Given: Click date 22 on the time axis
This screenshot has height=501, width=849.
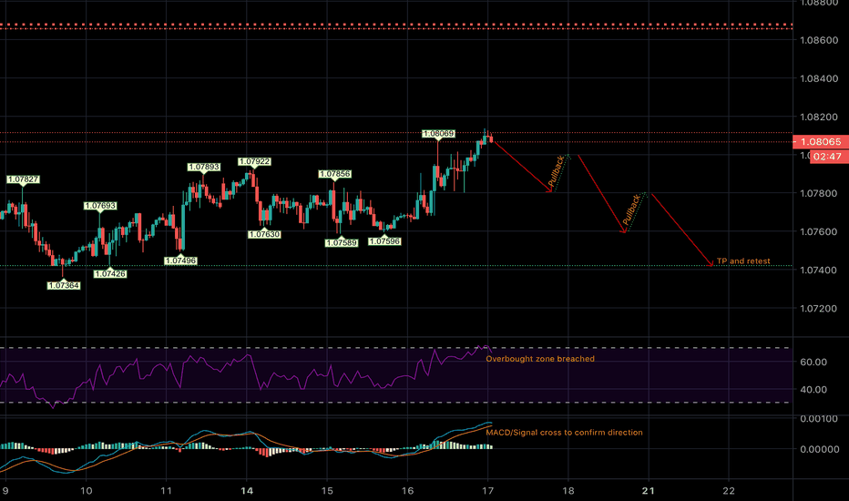Looking at the screenshot, I should (729, 491).
